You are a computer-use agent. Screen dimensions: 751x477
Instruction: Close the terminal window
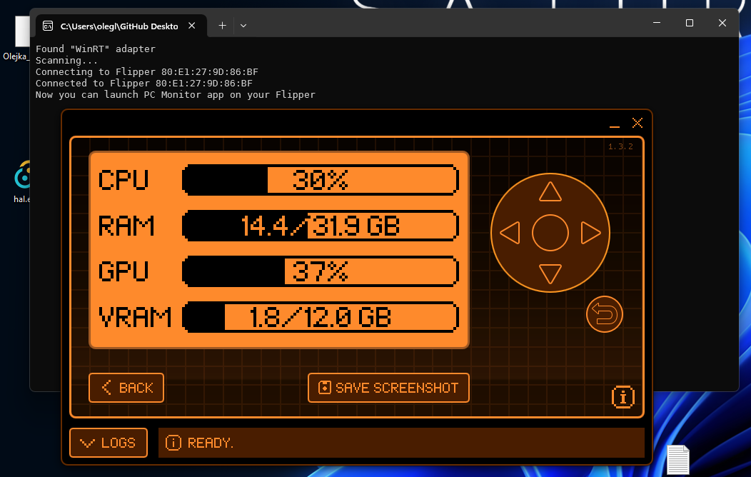(722, 23)
